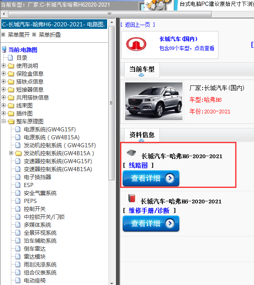This screenshot has height=285, width=254.
Task: Click the Great Wall Motors red logo
Action: [136, 44]
